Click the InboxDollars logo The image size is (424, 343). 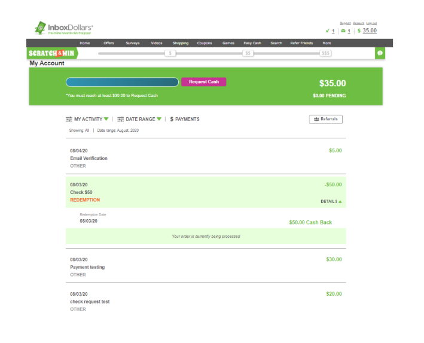tap(64, 28)
